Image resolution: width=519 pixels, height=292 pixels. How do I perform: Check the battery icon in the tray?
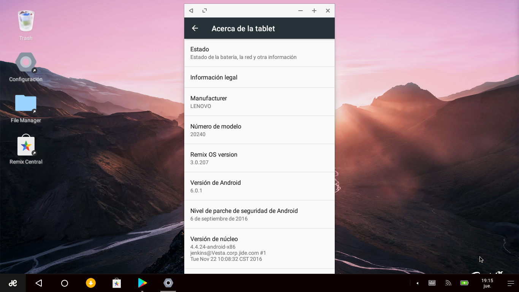(464, 283)
